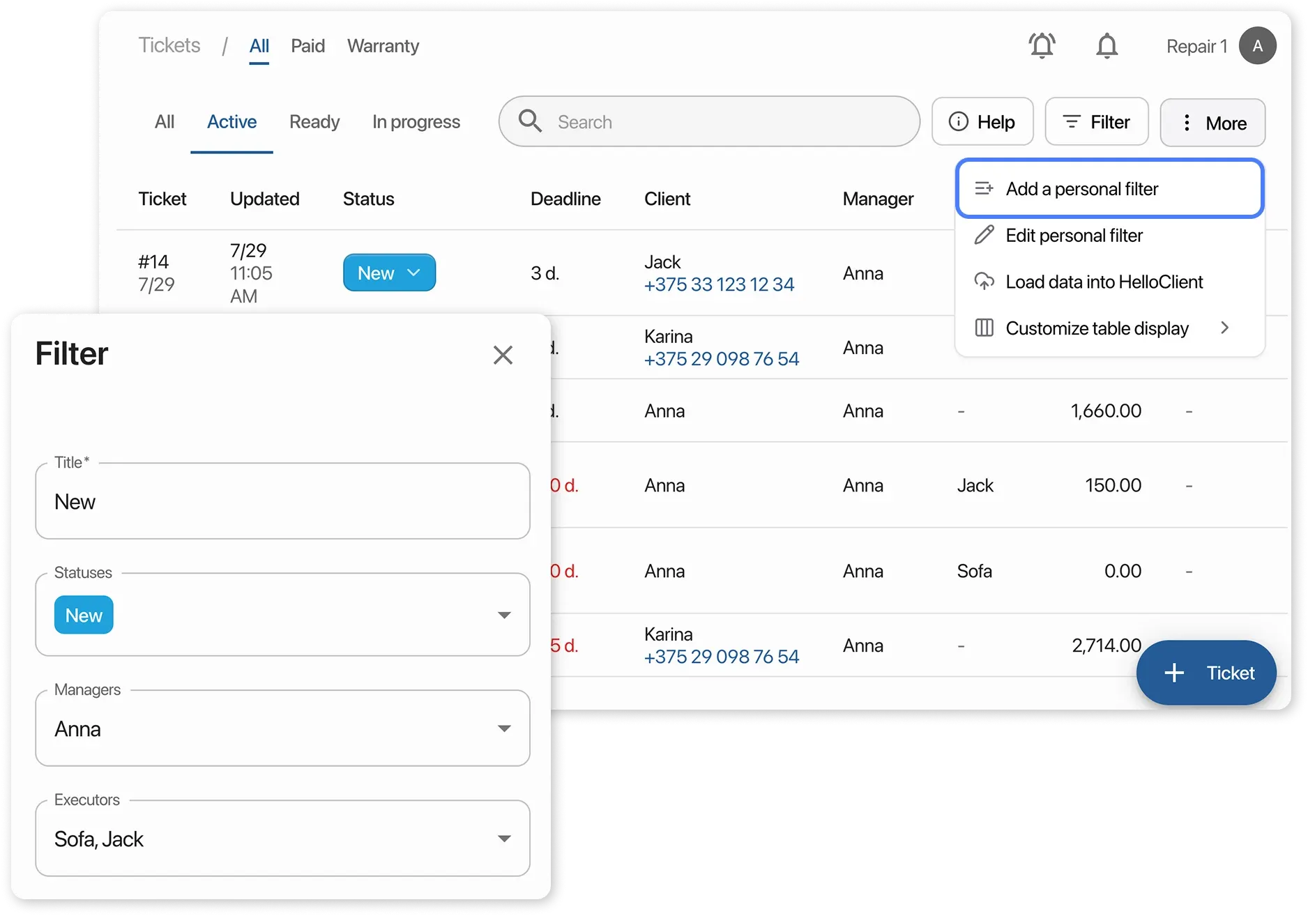Click the plus icon on the Ticket button
The width and height of the screenshot is (1308, 916).
1173,672
